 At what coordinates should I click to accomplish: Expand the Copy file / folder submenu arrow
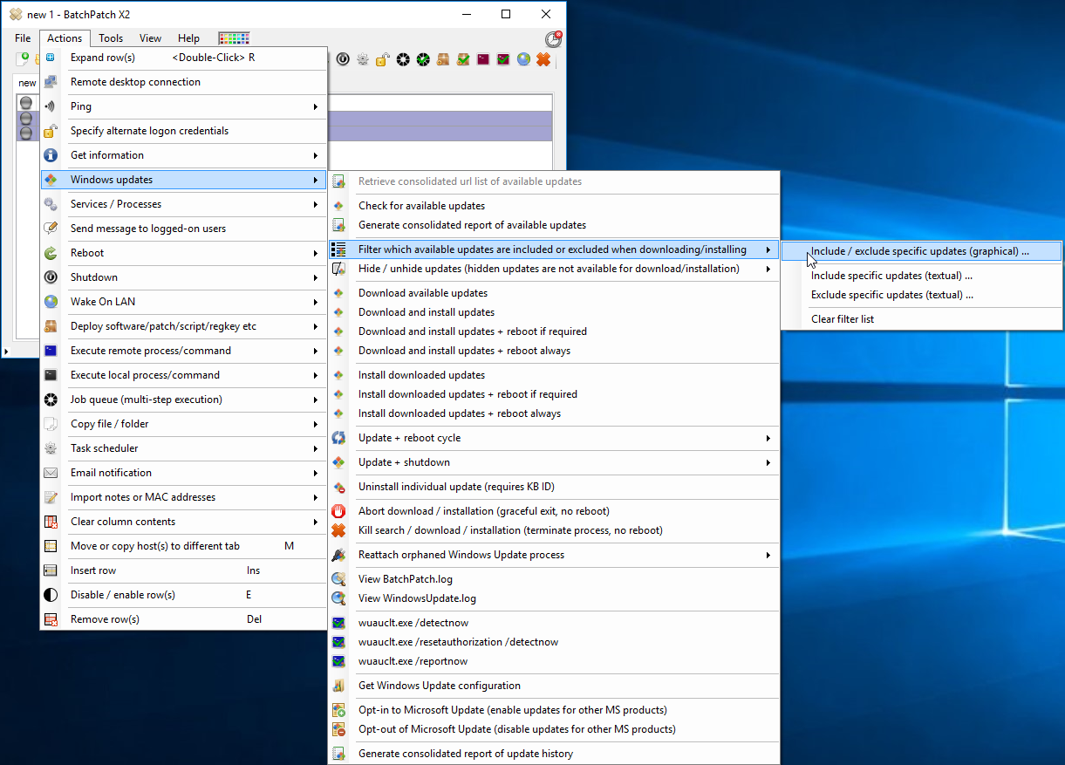pyautogui.click(x=316, y=424)
